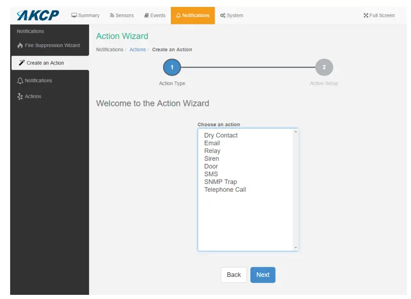This screenshot has width=411, height=299.
Task: Open the Events tab
Action: pos(155,16)
